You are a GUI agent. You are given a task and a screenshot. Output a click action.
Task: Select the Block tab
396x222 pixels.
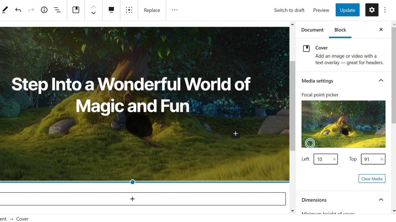click(340, 30)
